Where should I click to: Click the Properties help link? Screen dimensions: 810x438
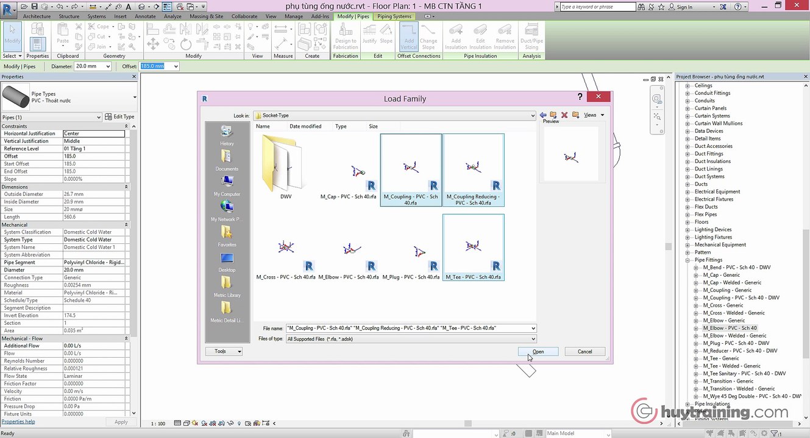18,422
